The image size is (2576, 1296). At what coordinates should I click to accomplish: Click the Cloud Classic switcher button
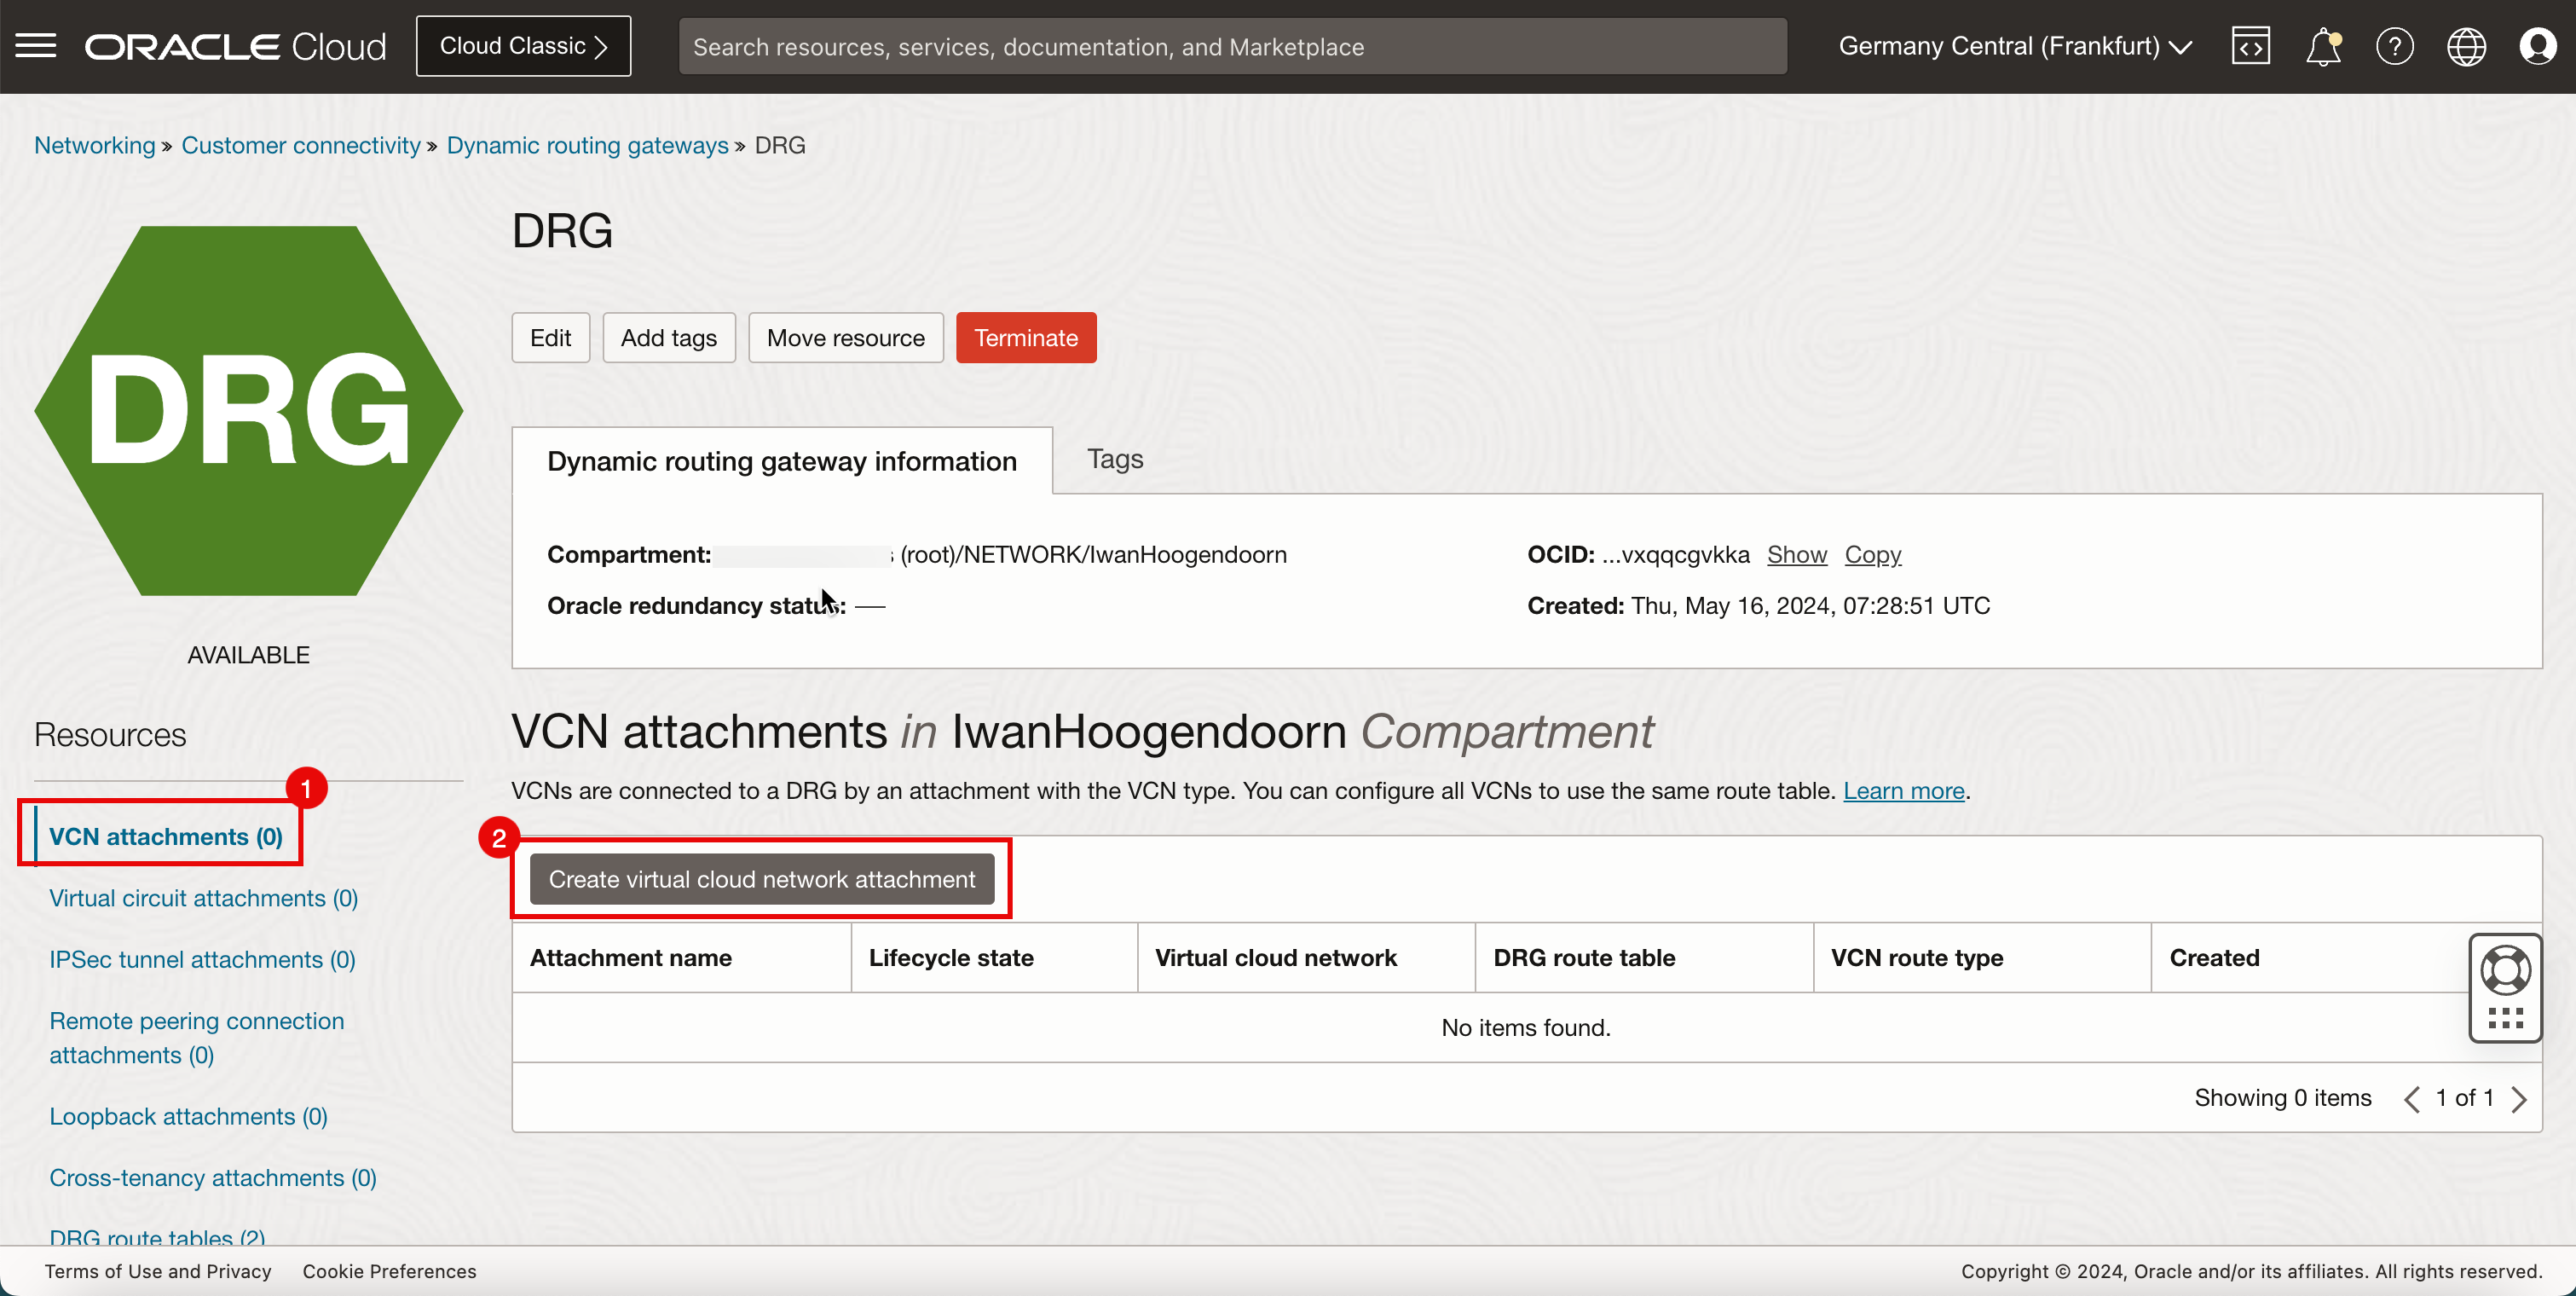click(x=523, y=46)
